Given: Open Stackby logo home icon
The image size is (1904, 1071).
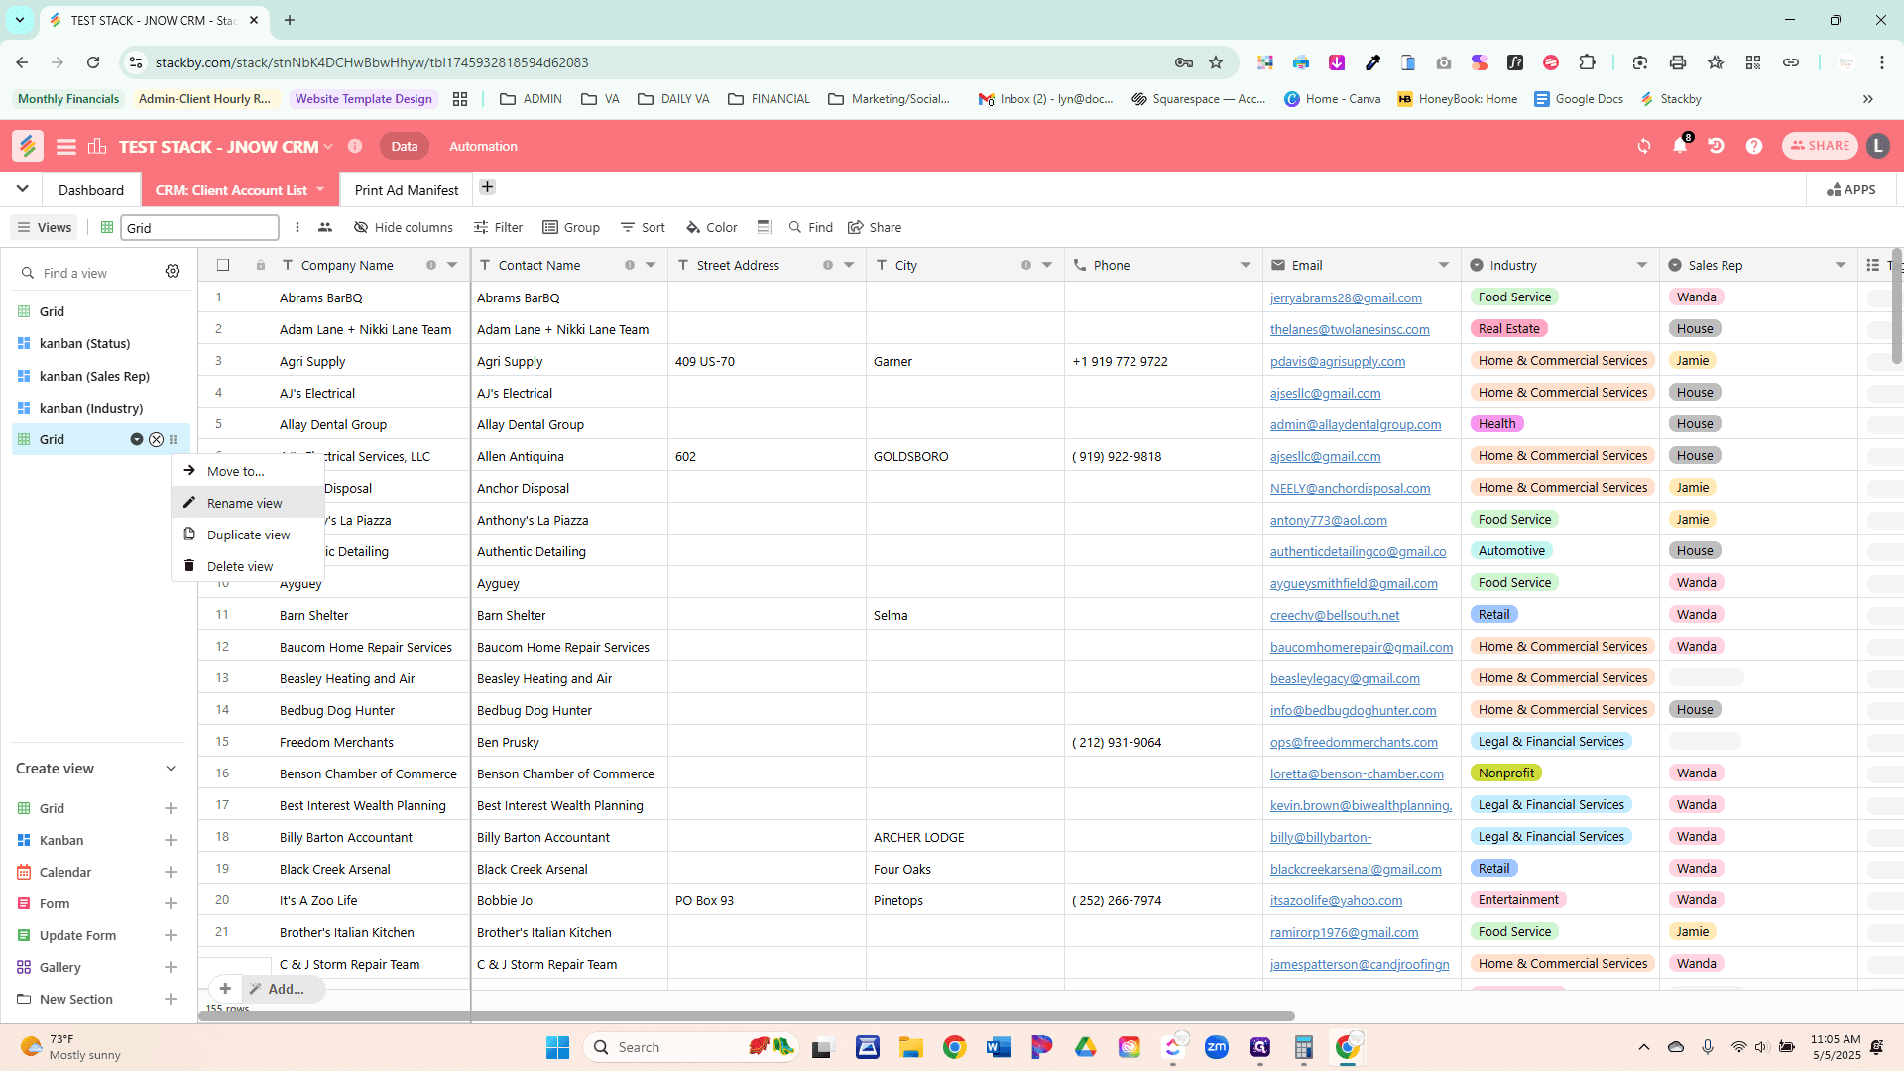Looking at the screenshot, I should pos(28,146).
